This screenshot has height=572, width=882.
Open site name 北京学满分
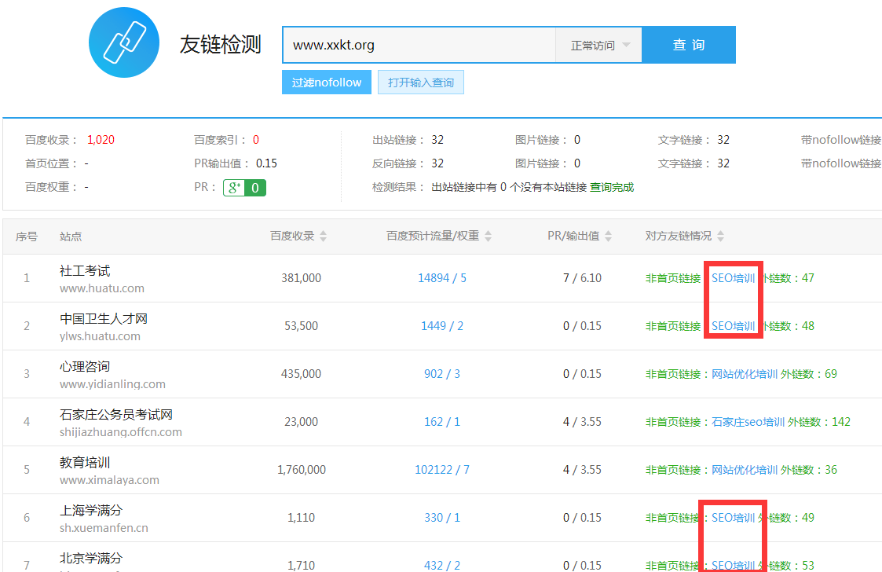pos(91,558)
